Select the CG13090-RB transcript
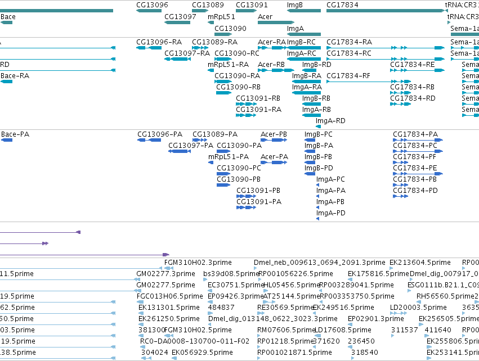 point(238,87)
